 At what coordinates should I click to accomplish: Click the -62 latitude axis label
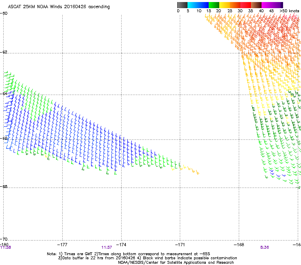pyautogui.click(x=4, y=52)
